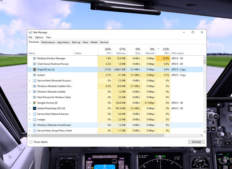Expand Service Host: Group Policy Client group
This screenshot has width=232, height=169.
point(30,131)
